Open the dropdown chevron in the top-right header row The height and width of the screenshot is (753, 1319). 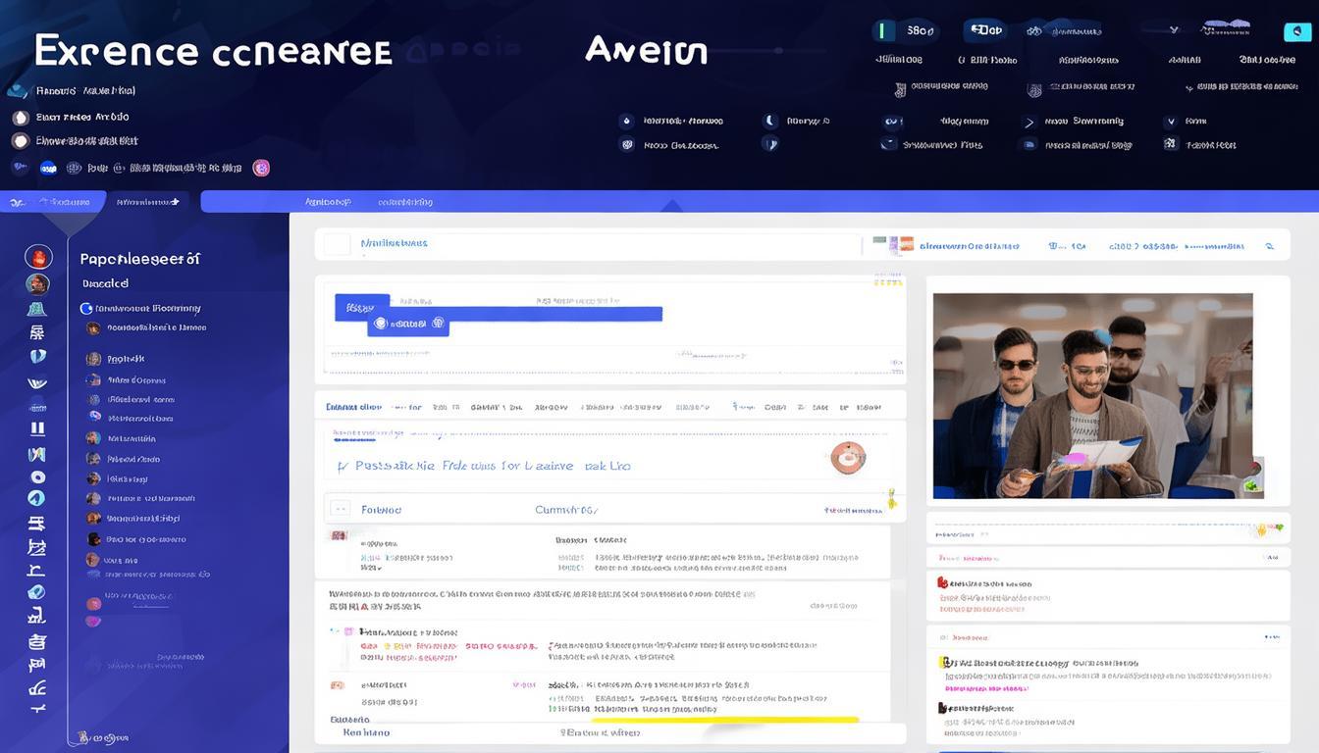pyautogui.click(x=1174, y=31)
